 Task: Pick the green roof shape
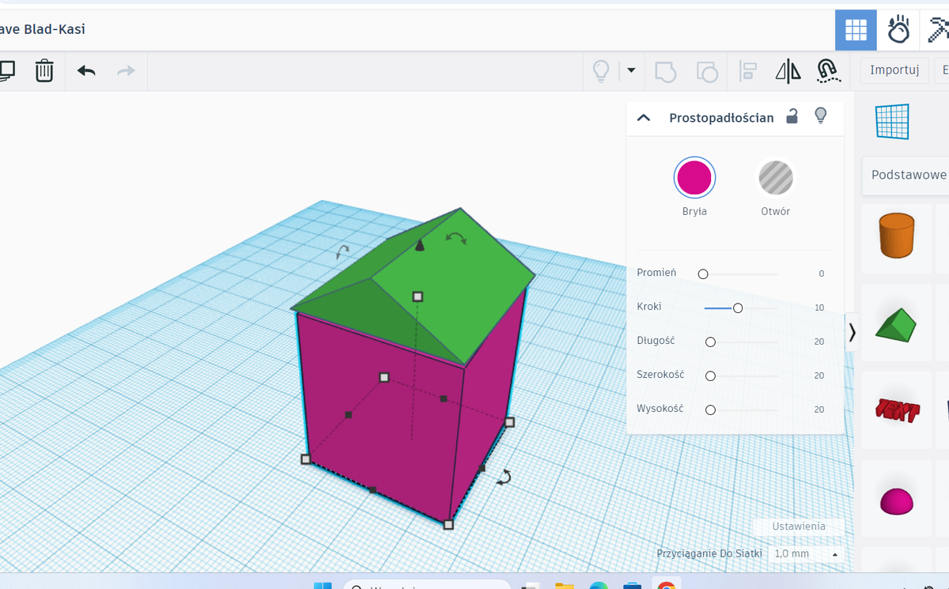pyautogui.click(x=896, y=325)
